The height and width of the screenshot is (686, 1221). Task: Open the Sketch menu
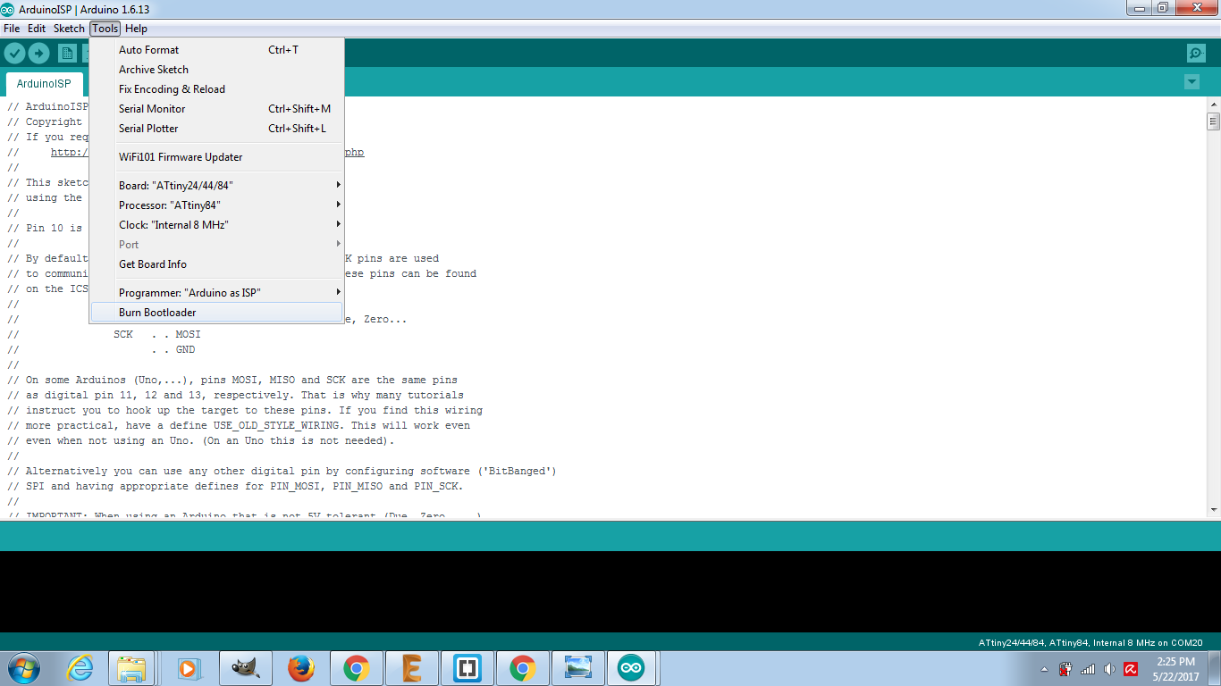coord(69,29)
